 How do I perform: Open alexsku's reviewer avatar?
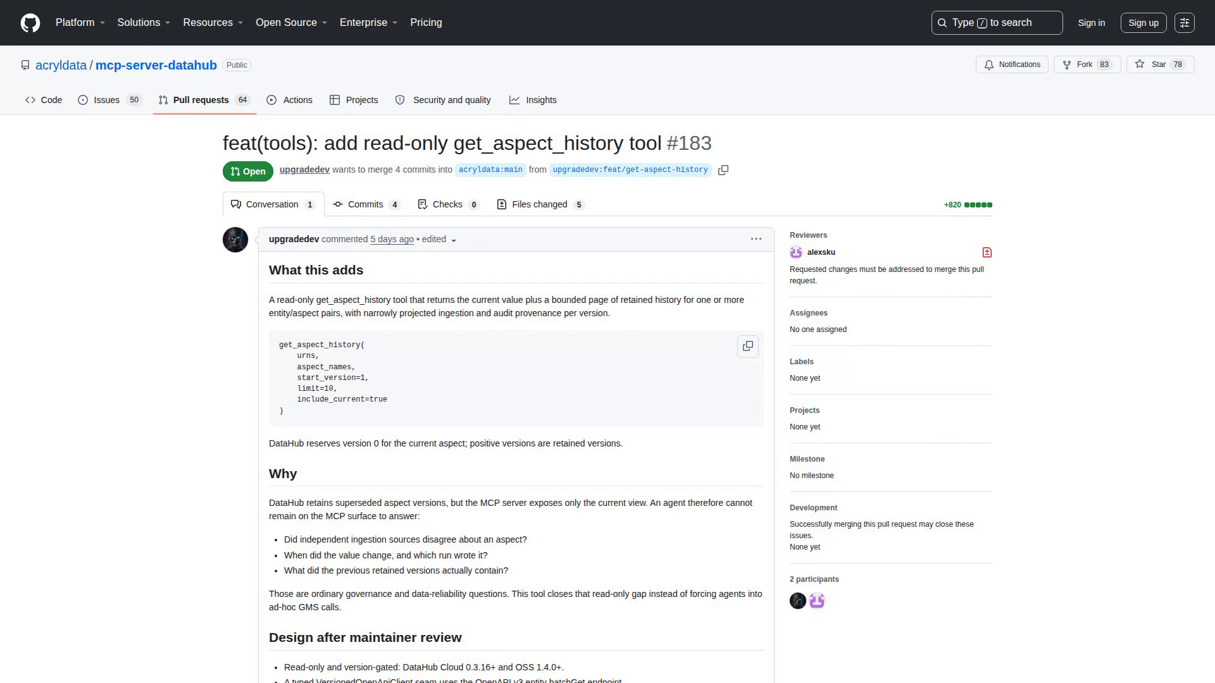coord(796,252)
